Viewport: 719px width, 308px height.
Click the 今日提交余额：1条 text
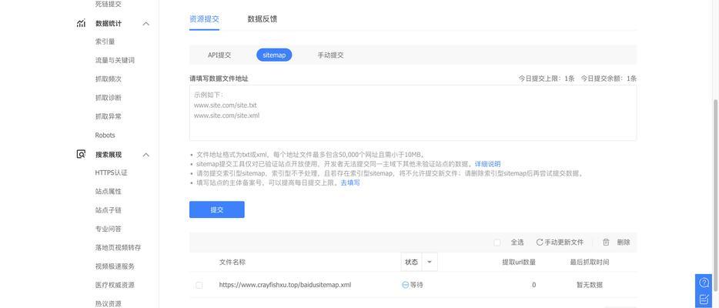pyautogui.click(x=608, y=79)
